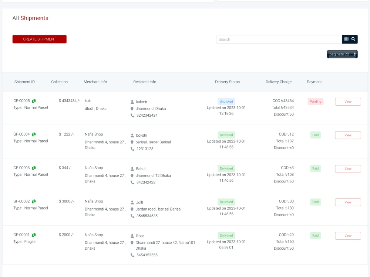Focus the Search input field

pos(279,40)
